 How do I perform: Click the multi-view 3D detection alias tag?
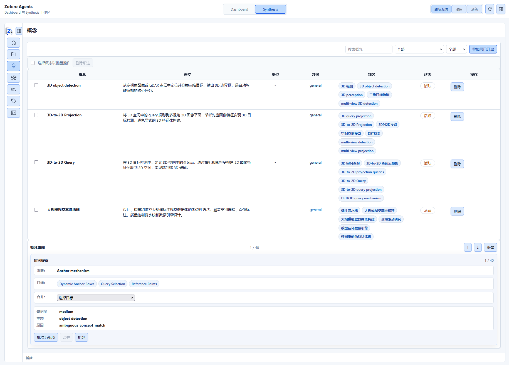tap(359, 104)
